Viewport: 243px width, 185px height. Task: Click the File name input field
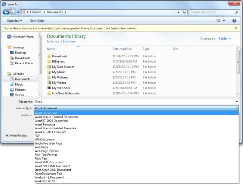click(x=134, y=102)
